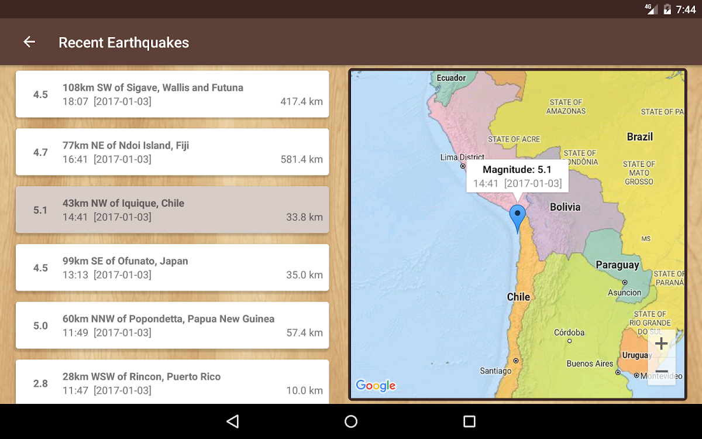Open the Ofunato, Japan earthquake entry
702x439 pixels.
pyautogui.click(x=173, y=267)
